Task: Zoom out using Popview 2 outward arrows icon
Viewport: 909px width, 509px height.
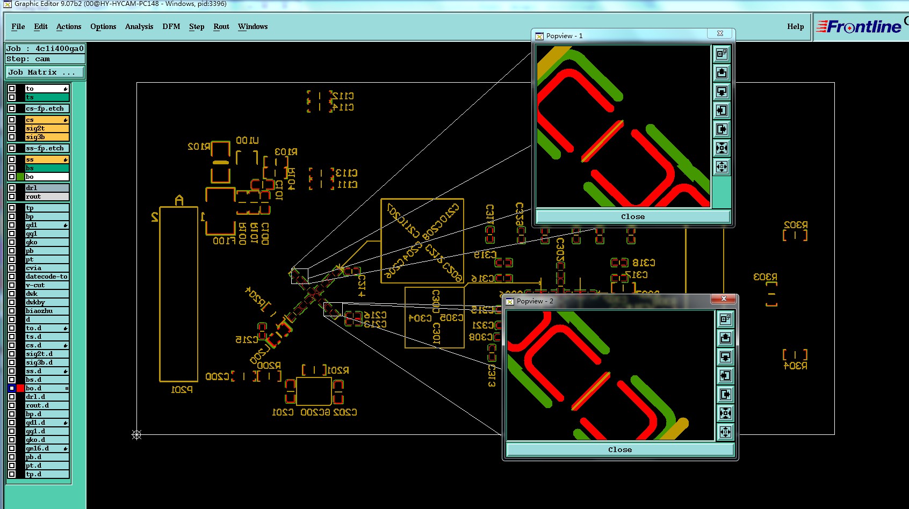Action: [725, 432]
